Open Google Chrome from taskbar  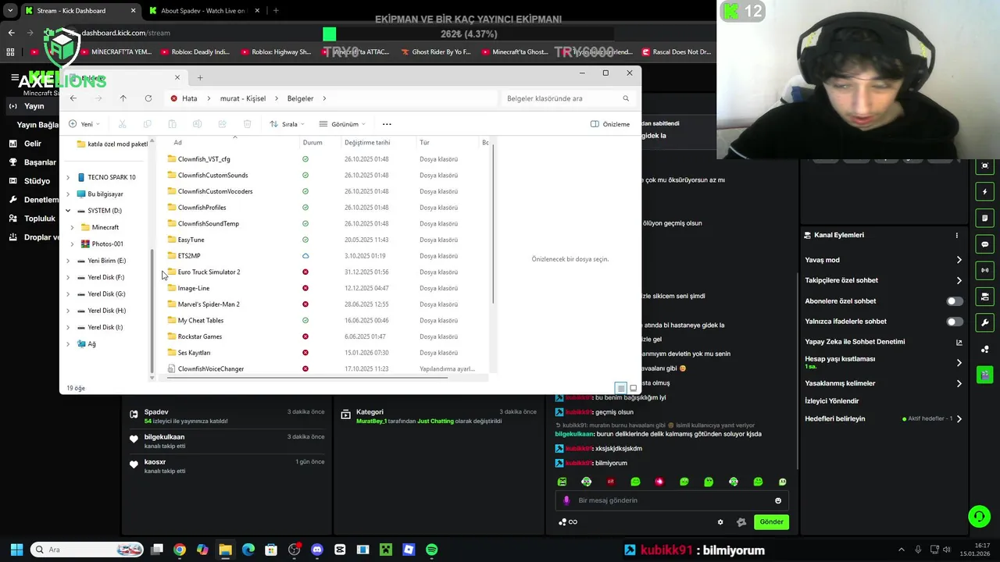click(x=180, y=550)
